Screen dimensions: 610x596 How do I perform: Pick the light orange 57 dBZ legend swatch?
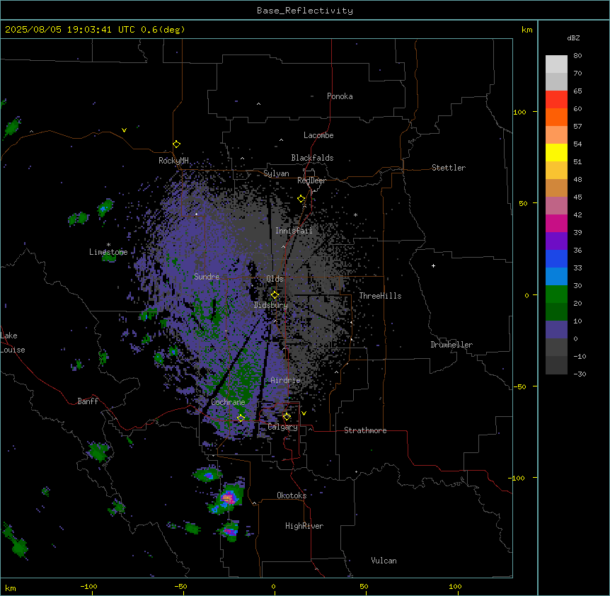click(556, 134)
